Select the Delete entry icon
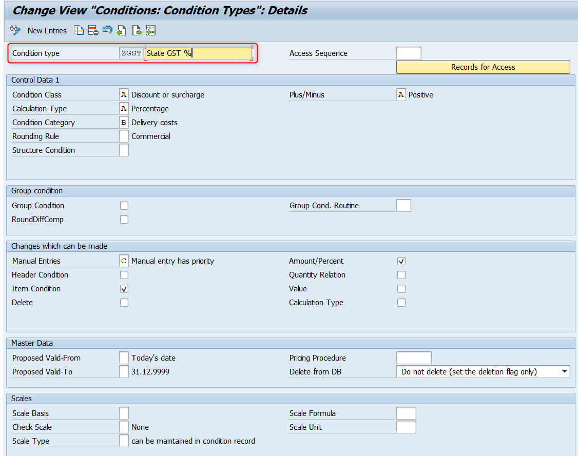Image resolution: width=578 pixels, height=456 pixels. coord(93,30)
